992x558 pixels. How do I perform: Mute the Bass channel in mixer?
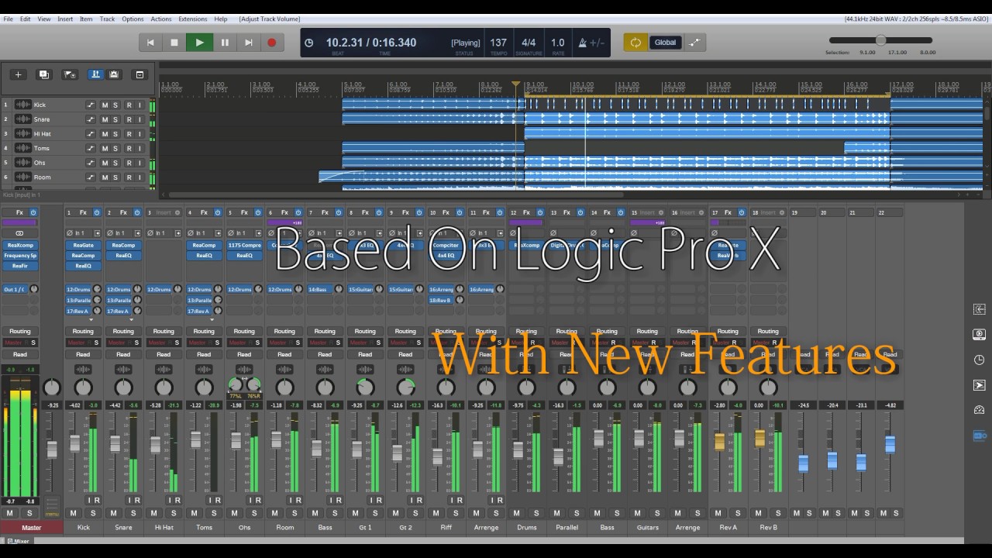coord(315,513)
